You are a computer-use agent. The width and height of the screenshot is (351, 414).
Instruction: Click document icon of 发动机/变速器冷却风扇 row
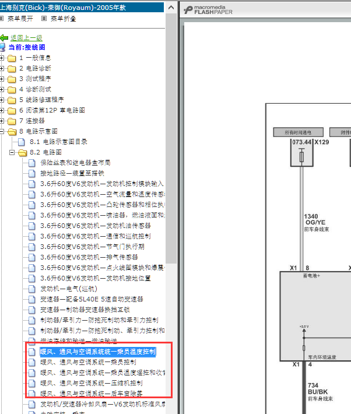click(32, 404)
